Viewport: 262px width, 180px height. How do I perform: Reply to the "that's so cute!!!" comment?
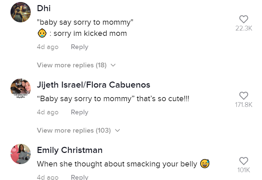(79, 112)
